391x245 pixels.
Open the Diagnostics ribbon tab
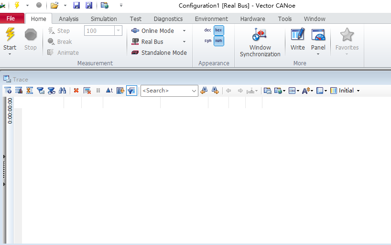click(168, 19)
